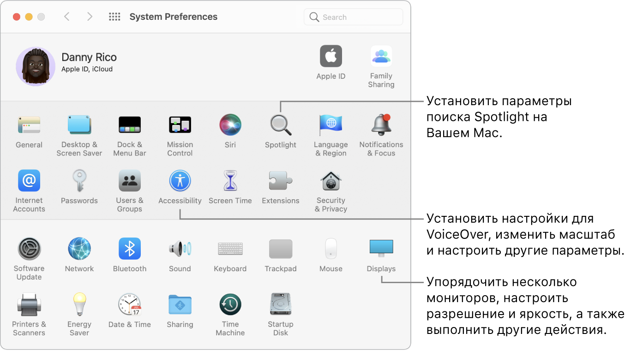Click the System Preferences window title
Viewport: 631px width, 351px height.
click(x=174, y=17)
